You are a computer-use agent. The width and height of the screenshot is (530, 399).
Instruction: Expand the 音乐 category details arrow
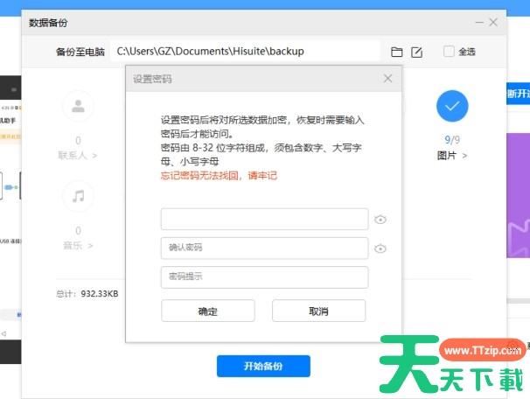(90, 246)
